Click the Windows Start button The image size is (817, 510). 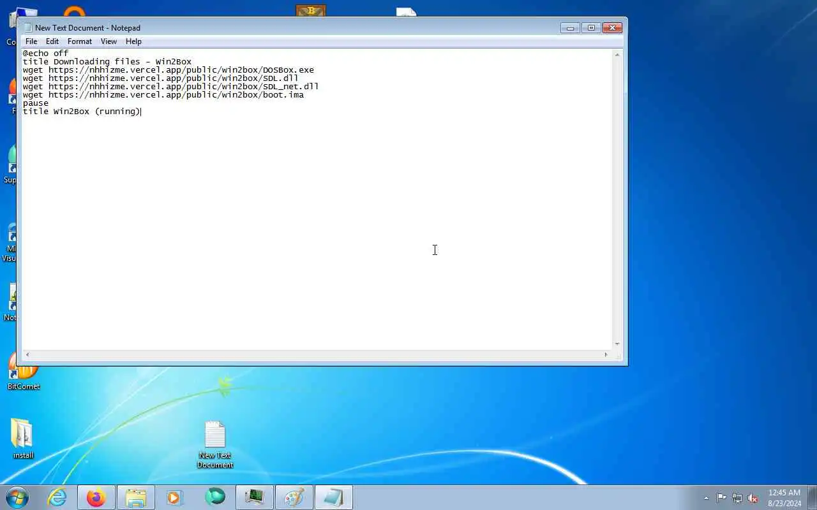17,497
